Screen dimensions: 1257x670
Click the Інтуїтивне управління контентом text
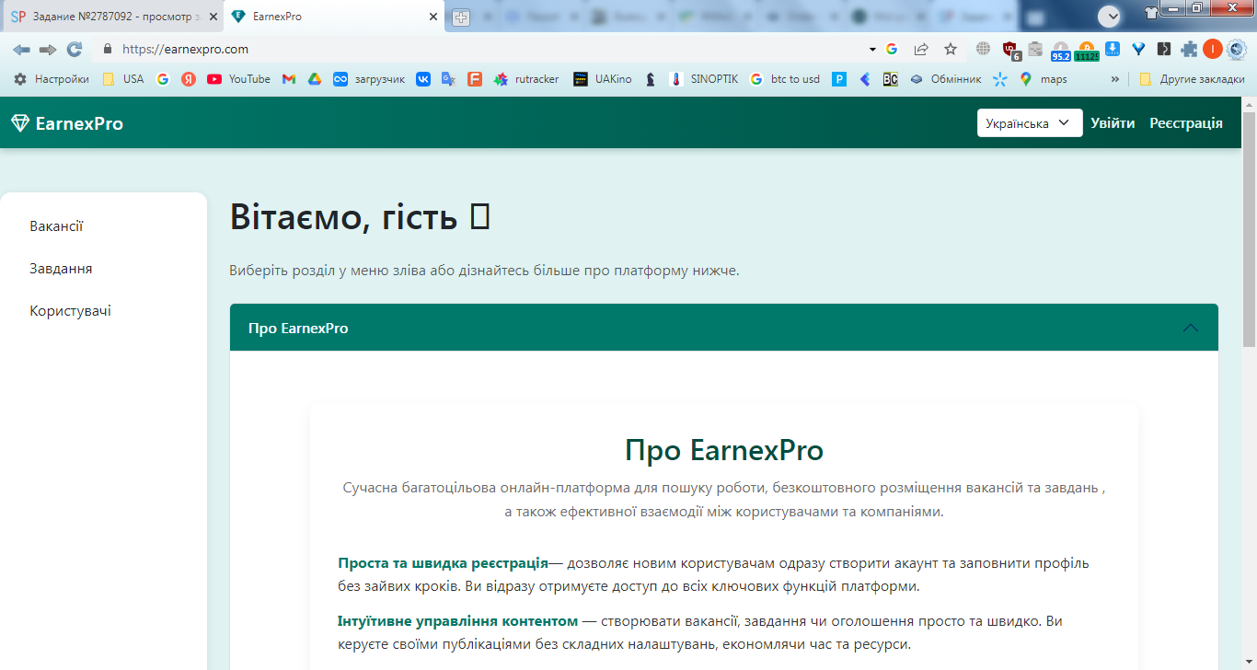tap(458, 621)
